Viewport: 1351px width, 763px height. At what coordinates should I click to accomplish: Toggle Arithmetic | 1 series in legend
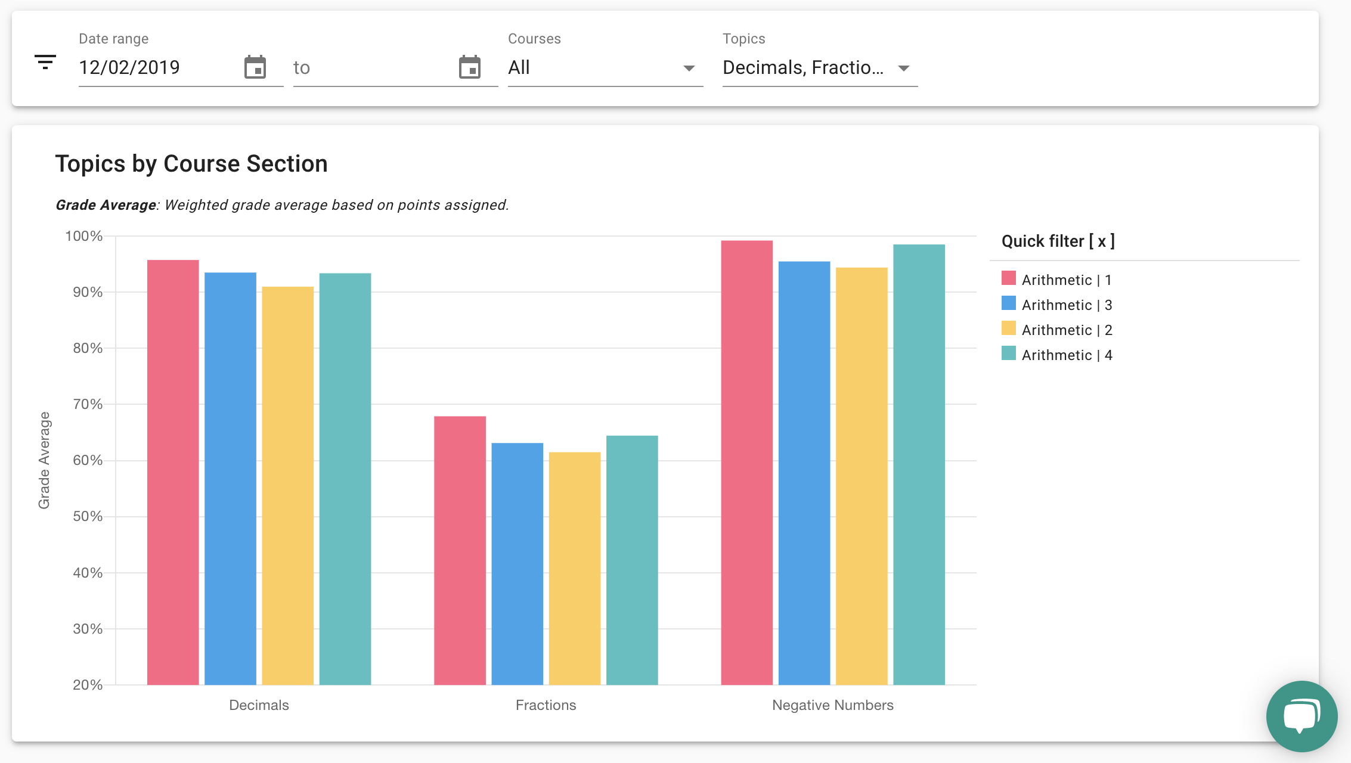pyautogui.click(x=1066, y=280)
